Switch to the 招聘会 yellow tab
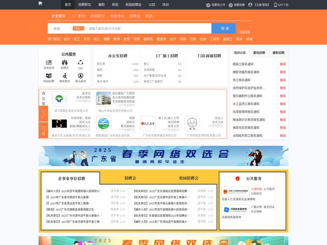327x245 pixels. (x=130, y=178)
